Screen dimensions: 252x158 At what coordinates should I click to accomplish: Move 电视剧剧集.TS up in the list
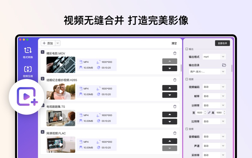click(170, 114)
